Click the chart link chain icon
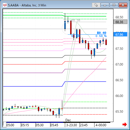Screen dimensions: 130x130 pyautogui.click(x=96, y=5)
